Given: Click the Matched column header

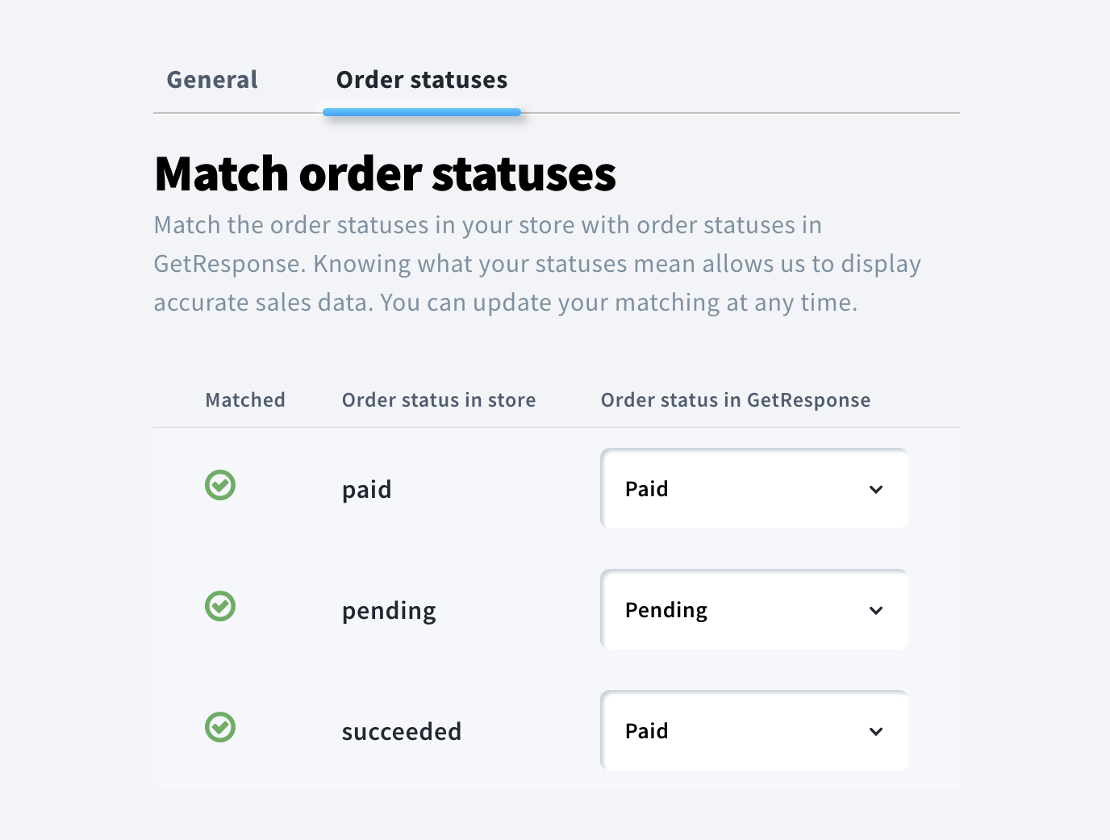Looking at the screenshot, I should point(245,400).
